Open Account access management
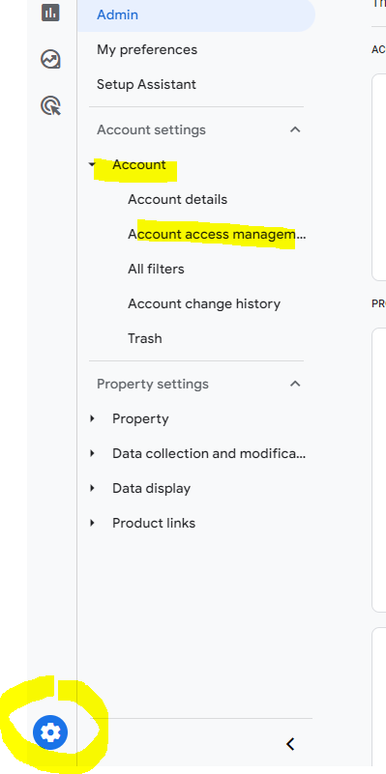Screen dimensions: 386x774 217,234
